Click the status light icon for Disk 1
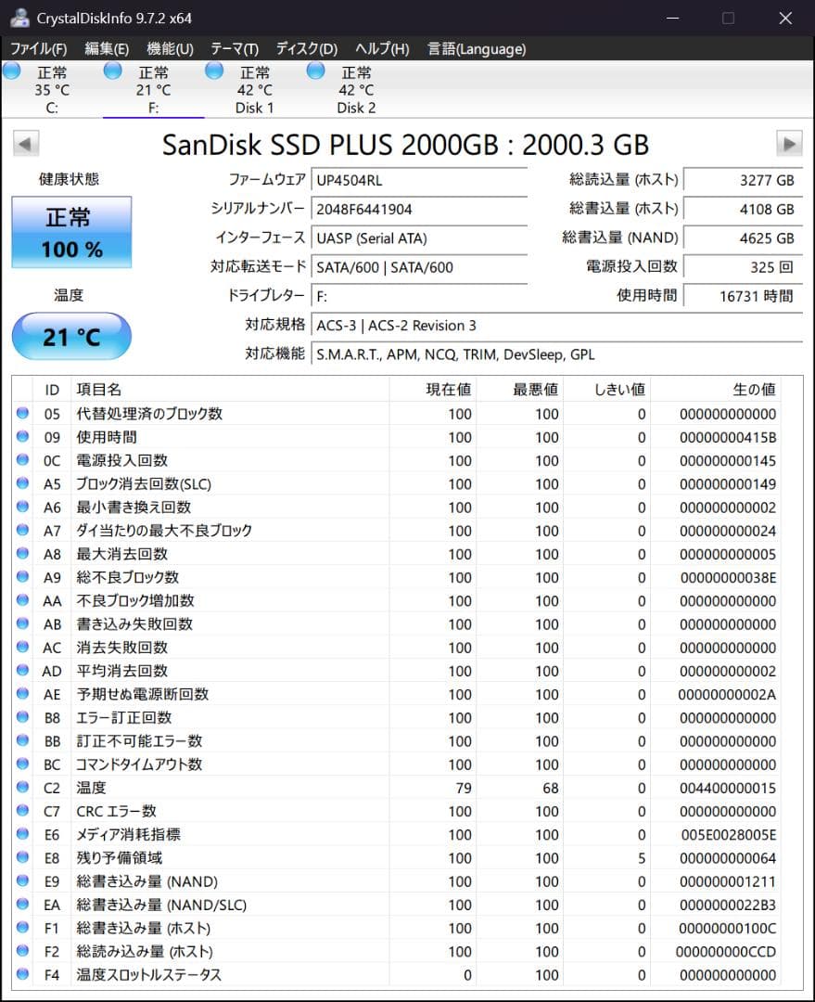 [214, 70]
